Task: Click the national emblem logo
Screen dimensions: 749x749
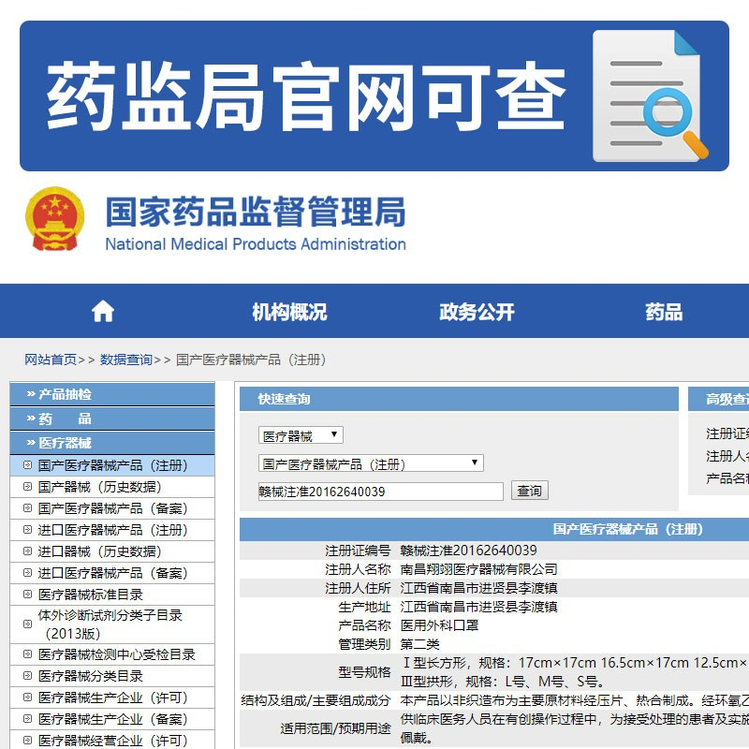Action: 54,218
